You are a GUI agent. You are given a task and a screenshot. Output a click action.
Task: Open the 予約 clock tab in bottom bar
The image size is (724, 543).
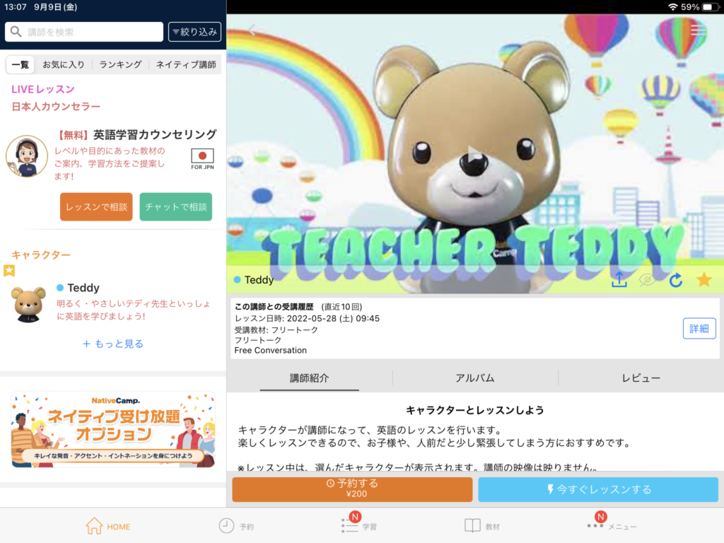(236, 526)
